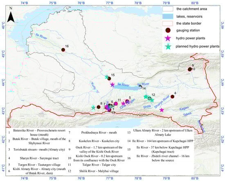Viewport: 225px width, 182px height.
Task: Click the blue Kapchagai reservoir shape on map
Action: pos(128,88)
